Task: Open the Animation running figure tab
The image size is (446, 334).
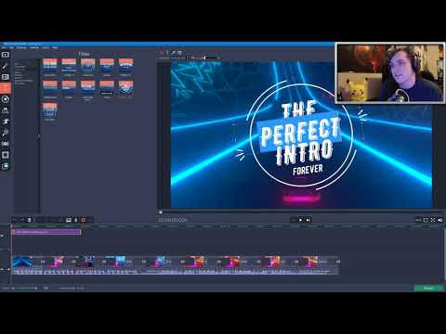Action: 6,122
